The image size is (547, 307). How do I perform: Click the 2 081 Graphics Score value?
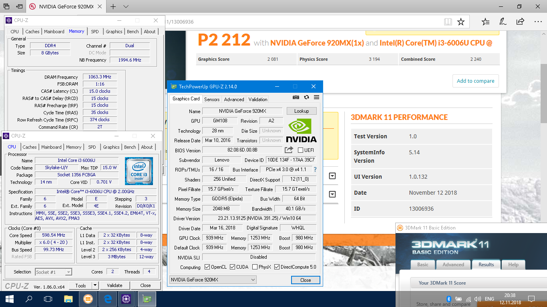tap(273, 59)
